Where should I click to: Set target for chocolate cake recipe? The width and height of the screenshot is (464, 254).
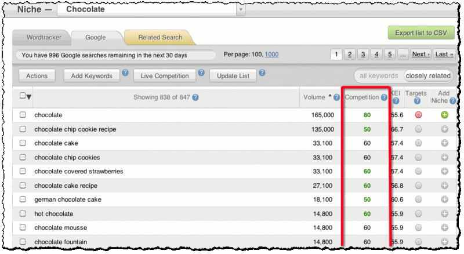pyautogui.click(x=418, y=186)
